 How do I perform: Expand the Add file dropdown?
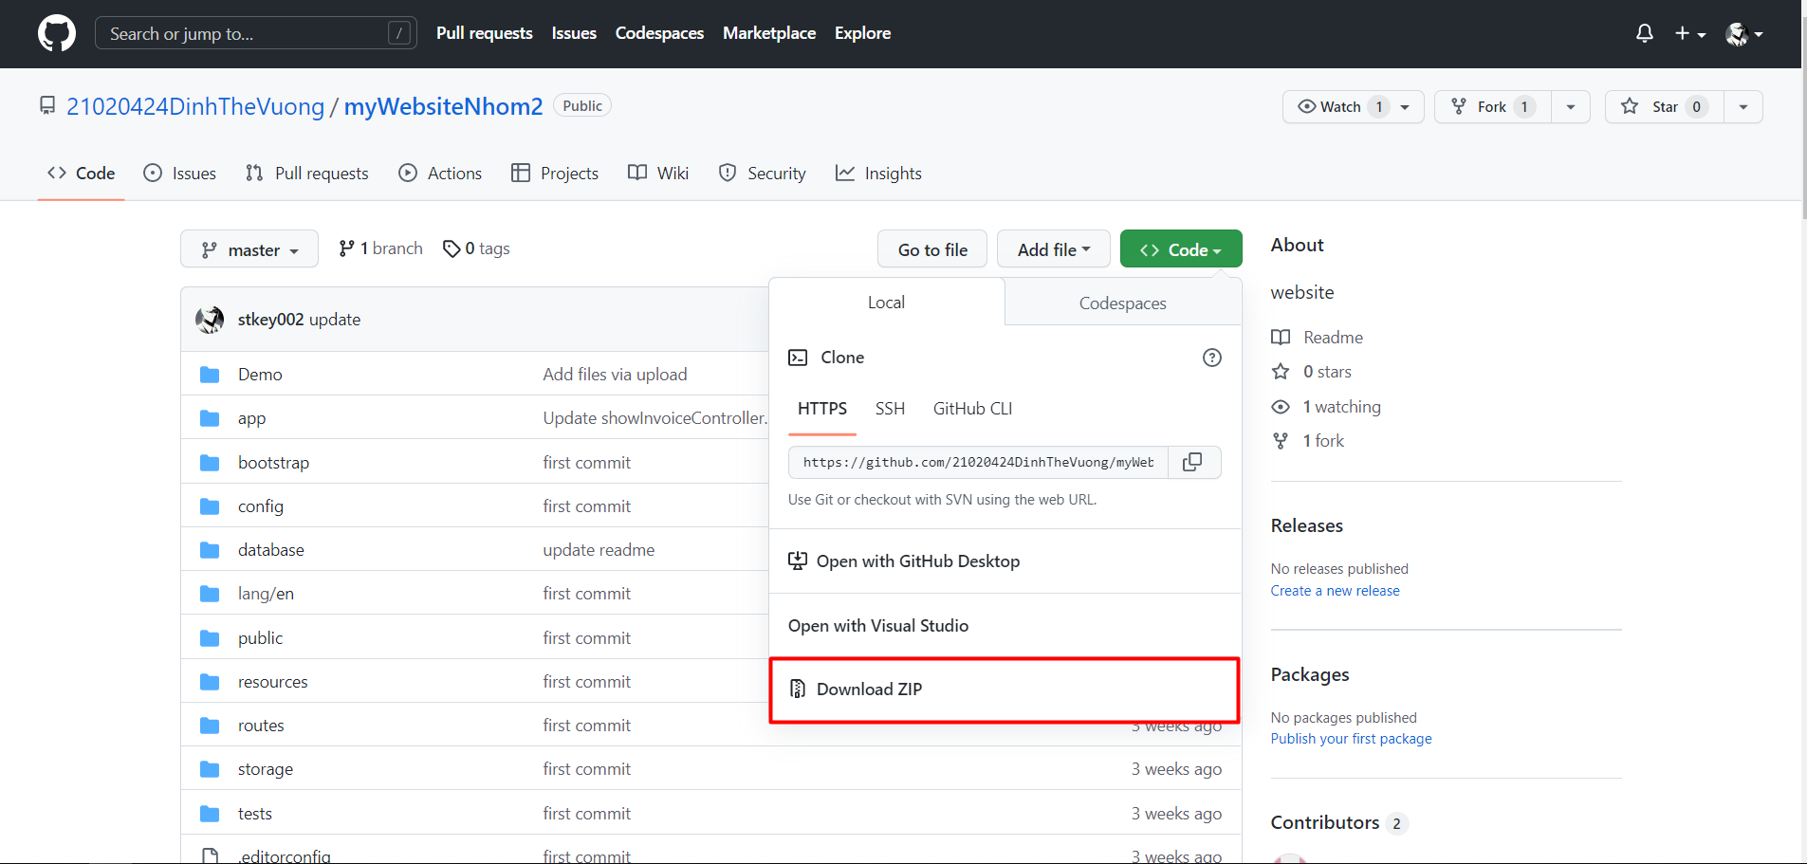coord(1053,248)
